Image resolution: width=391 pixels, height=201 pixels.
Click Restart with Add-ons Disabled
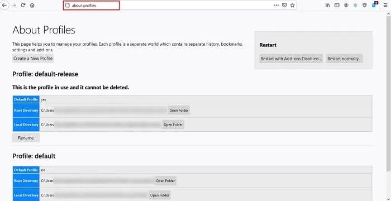tap(291, 59)
